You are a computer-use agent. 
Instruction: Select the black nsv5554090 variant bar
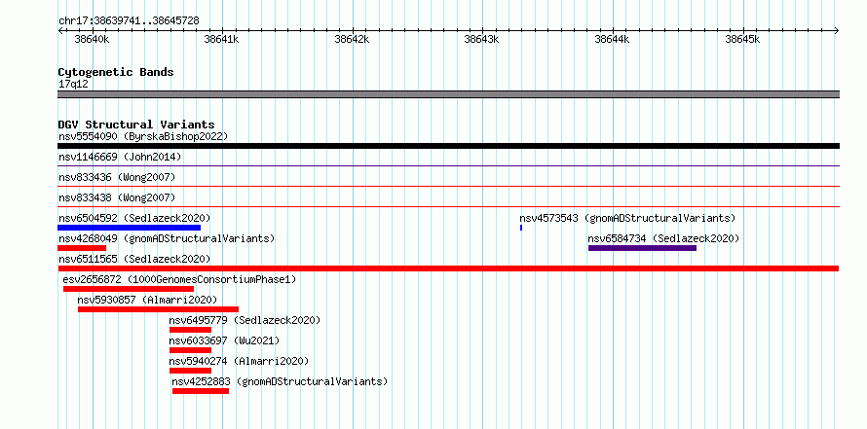click(x=448, y=146)
